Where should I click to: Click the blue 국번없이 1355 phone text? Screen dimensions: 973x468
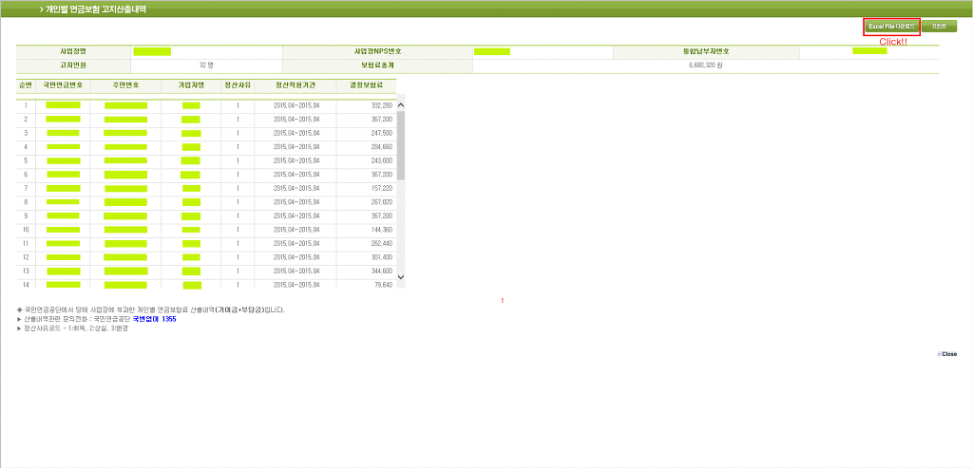(155, 319)
